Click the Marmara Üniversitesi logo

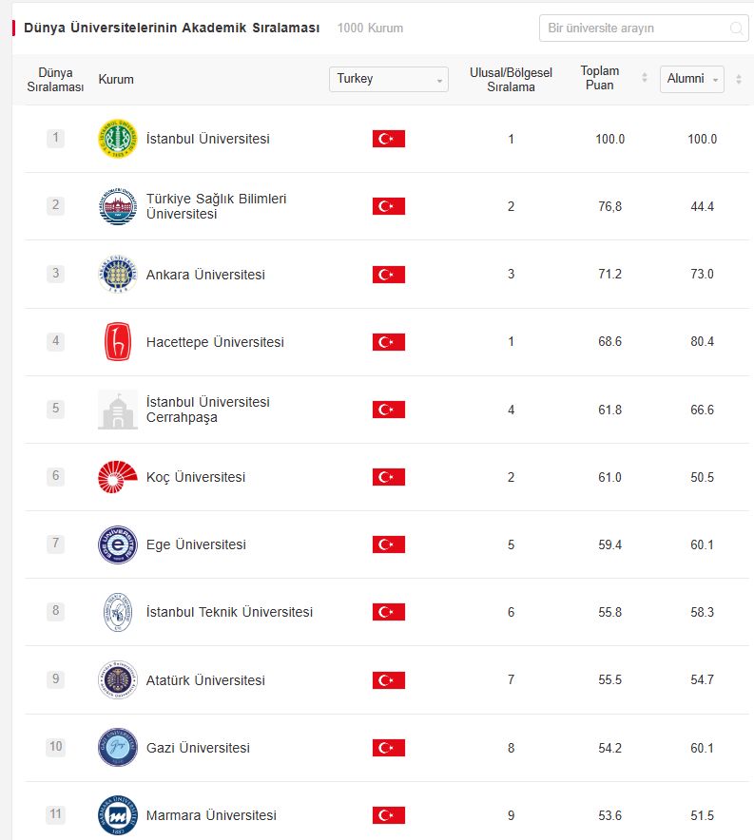pyautogui.click(x=118, y=815)
